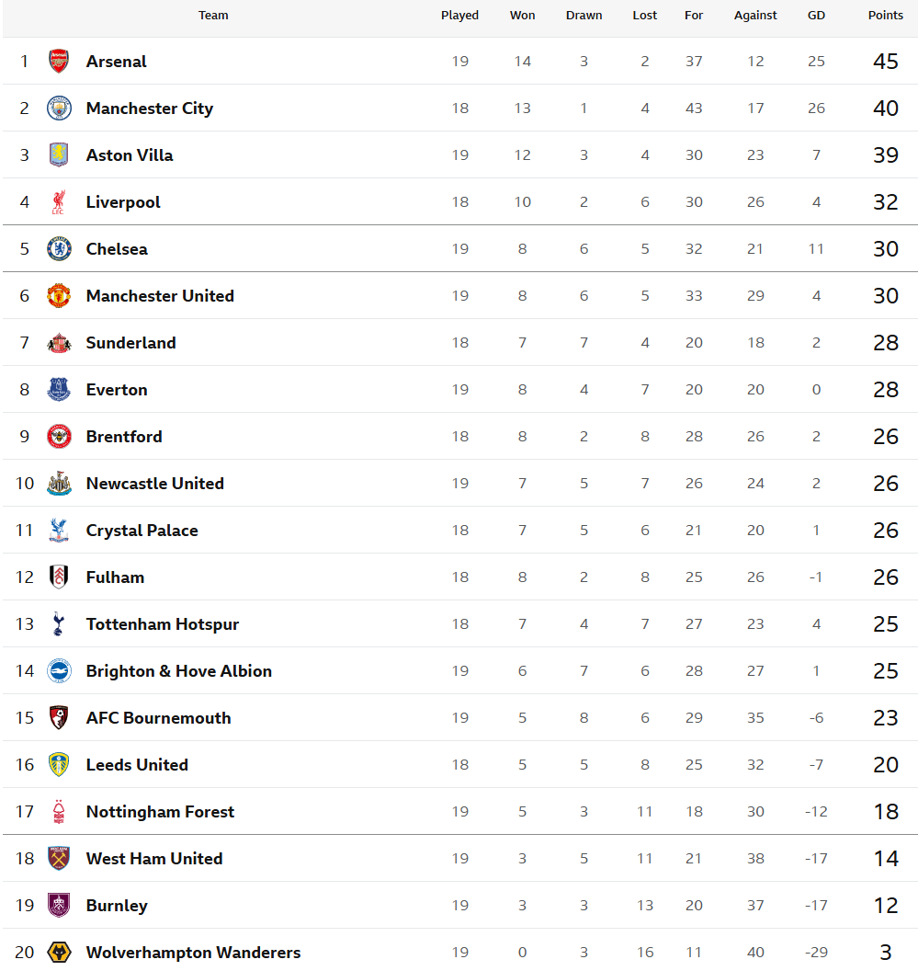The height and width of the screenshot is (971, 918).
Task: Click the Chelsea crest icon
Action: [x=59, y=249]
